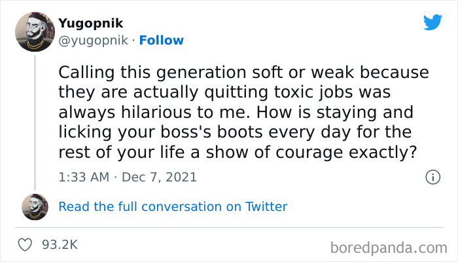This screenshot has width=458, height=262.
Task: Click the word "Twitter" in conversation link
Action: pyautogui.click(x=266, y=206)
